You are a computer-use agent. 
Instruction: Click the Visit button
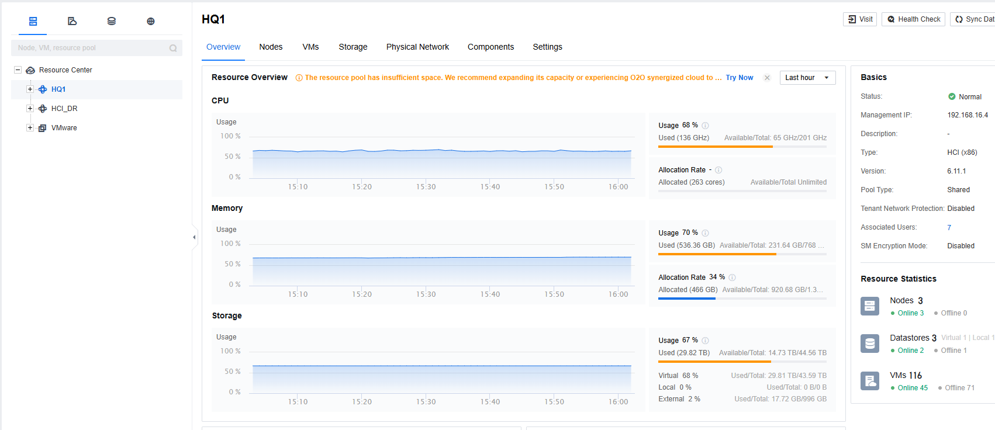(x=860, y=19)
